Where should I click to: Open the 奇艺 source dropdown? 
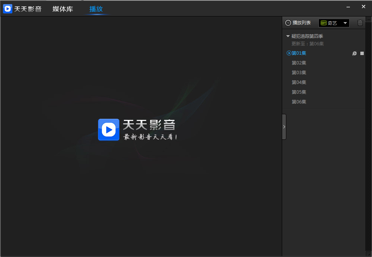coord(334,23)
